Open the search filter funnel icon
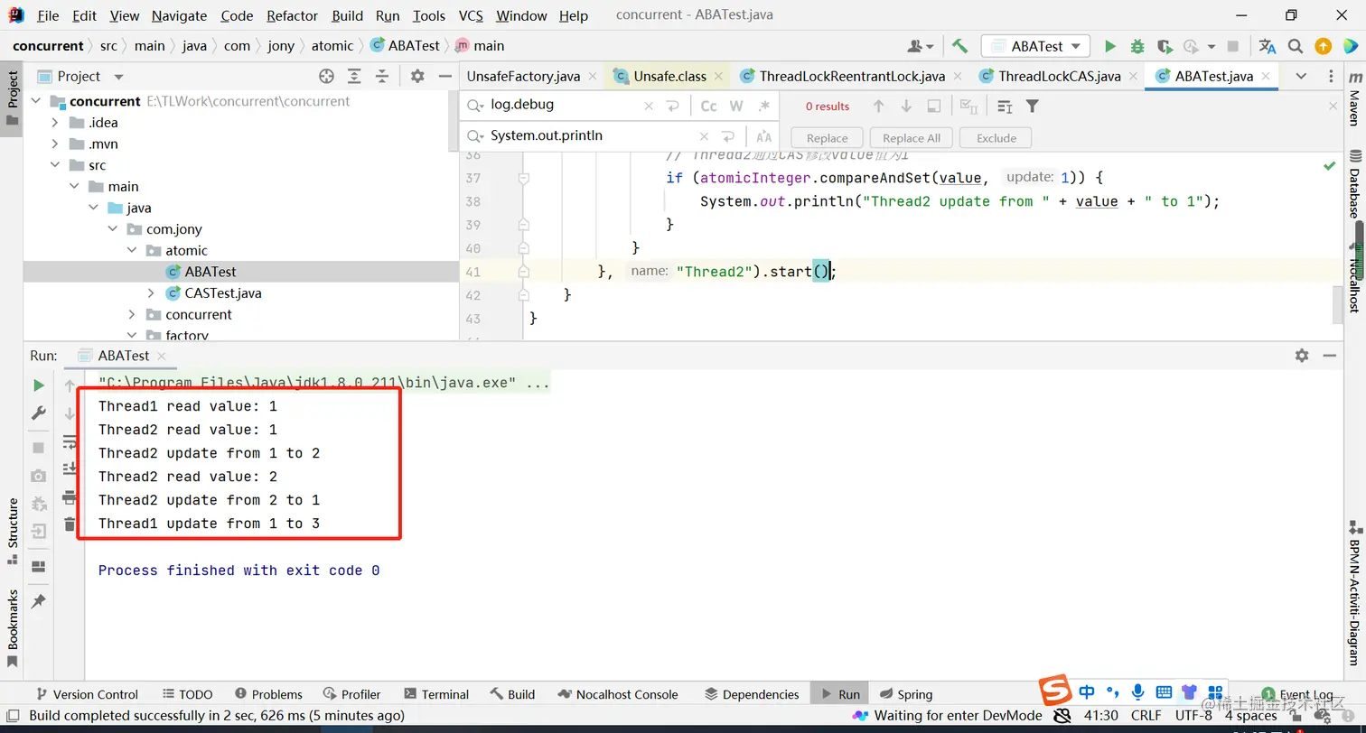 pos(1033,107)
